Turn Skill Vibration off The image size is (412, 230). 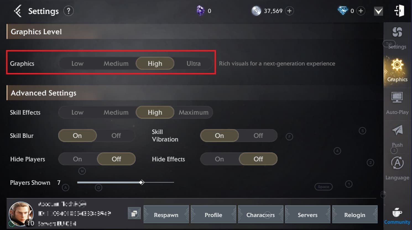258,136
